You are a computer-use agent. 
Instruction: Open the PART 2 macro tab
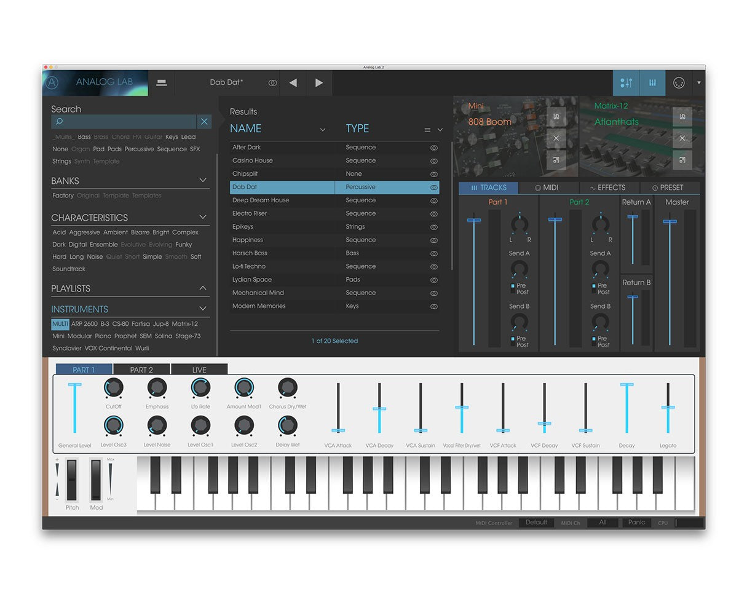(141, 370)
